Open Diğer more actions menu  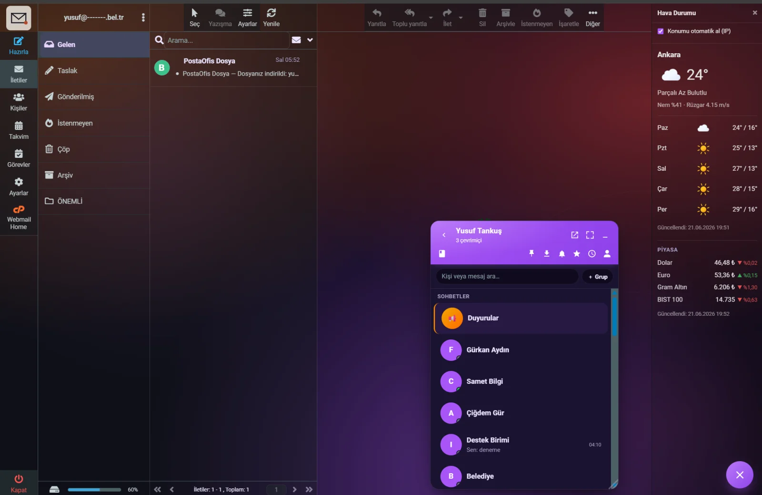click(x=593, y=17)
